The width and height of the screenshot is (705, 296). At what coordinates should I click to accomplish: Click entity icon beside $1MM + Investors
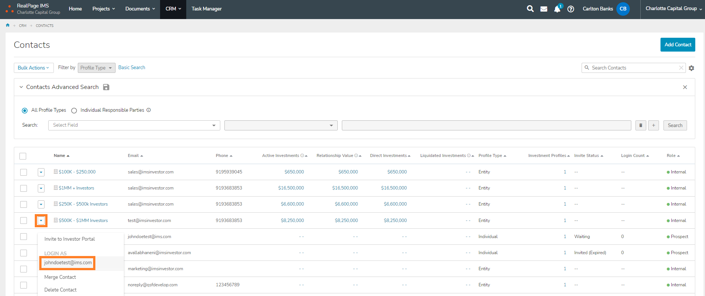click(x=56, y=188)
